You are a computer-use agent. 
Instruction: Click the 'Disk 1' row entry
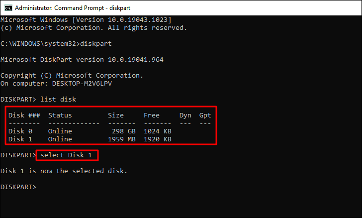coord(20,139)
